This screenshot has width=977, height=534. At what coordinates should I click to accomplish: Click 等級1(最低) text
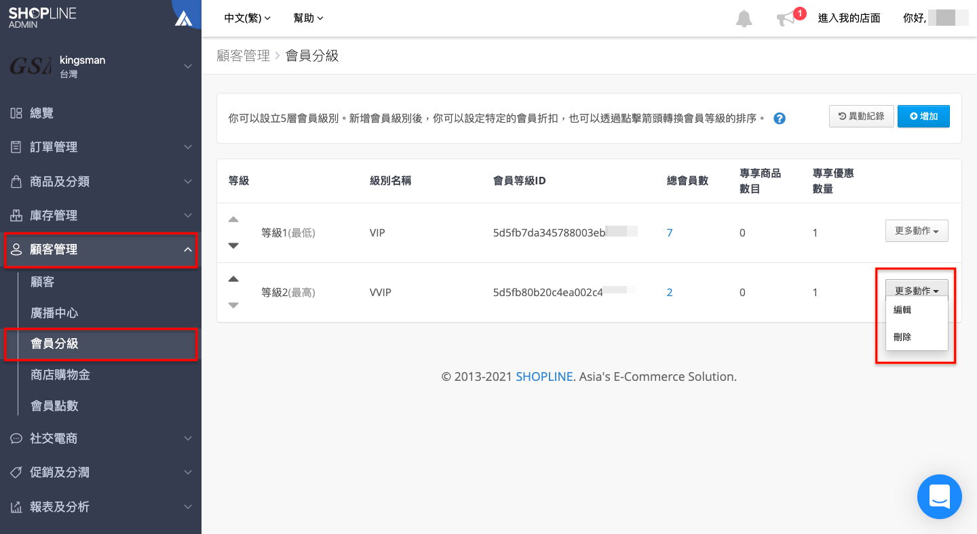pos(288,232)
